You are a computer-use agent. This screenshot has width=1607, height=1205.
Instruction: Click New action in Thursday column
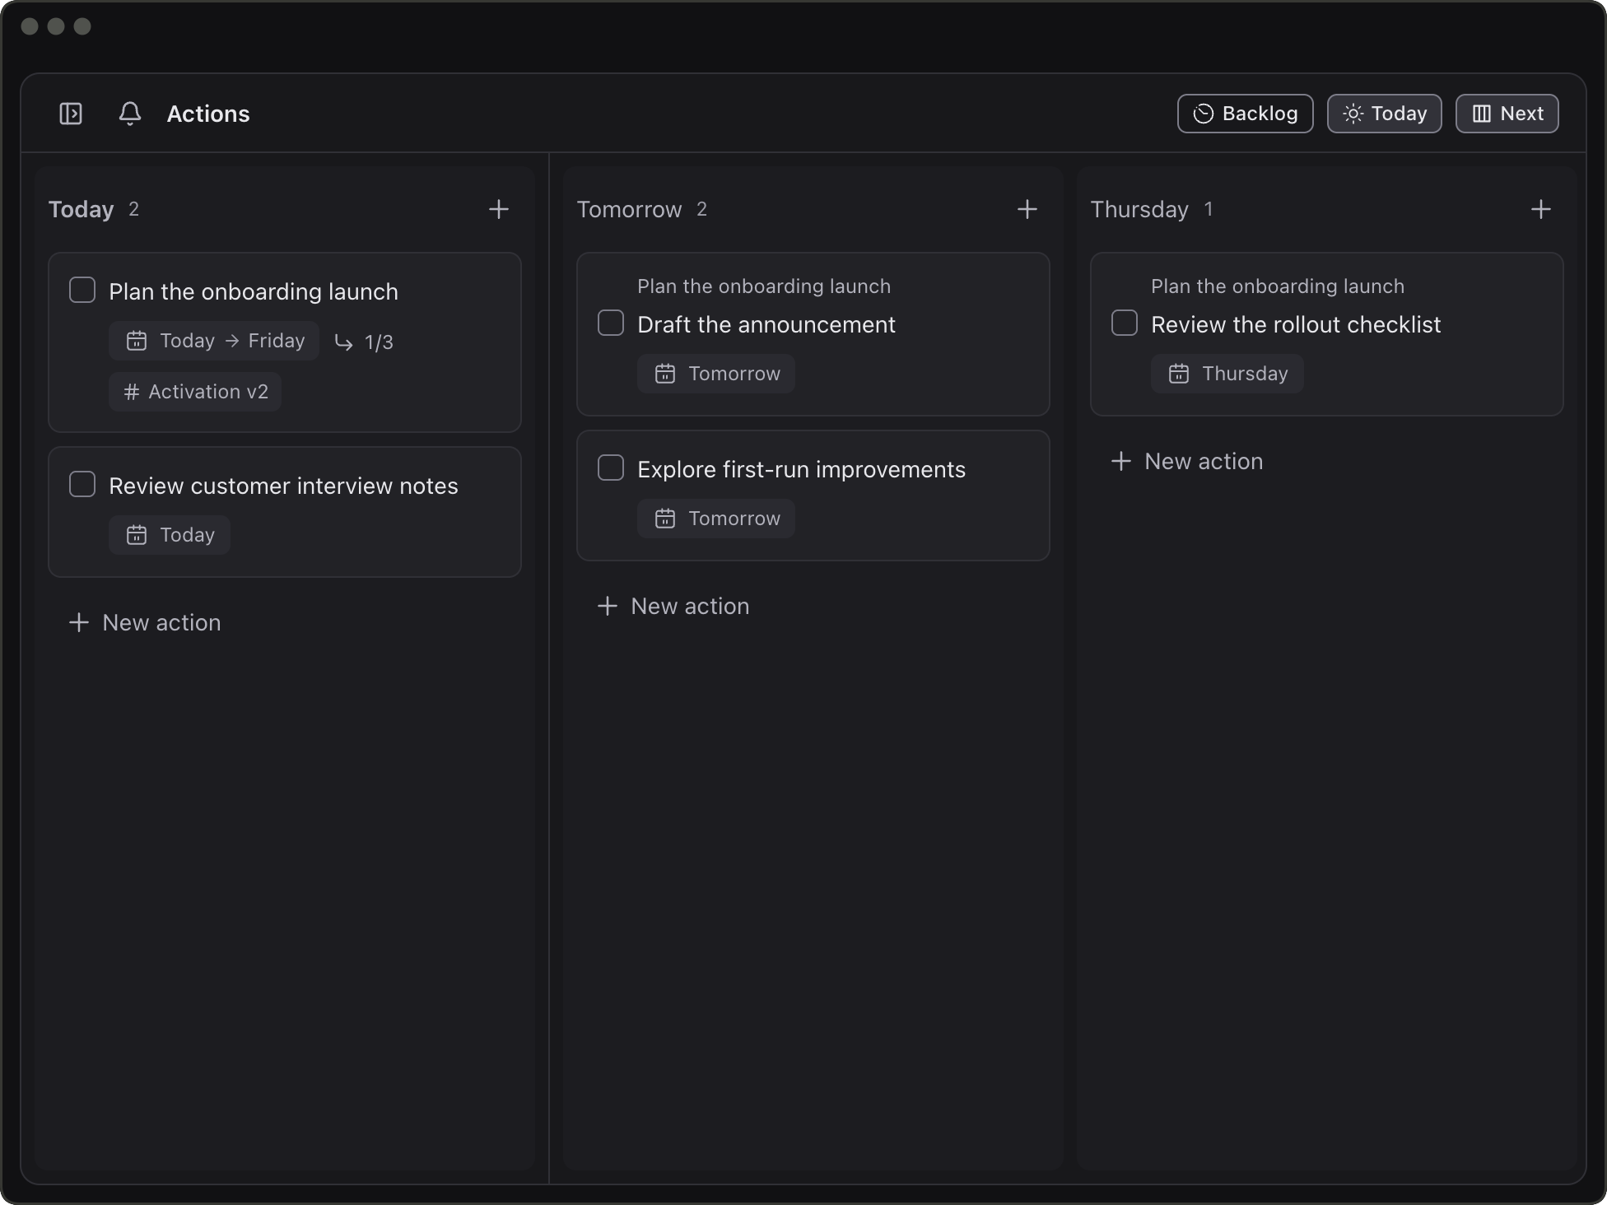pyautogui.click(x=1187, y=461)
